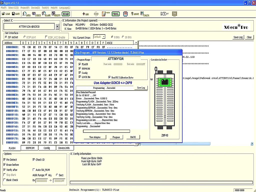Screen dimensions: 256x192
Task: Toggle Config checkbox in Program Range
Action: click(x=80, y=73)
